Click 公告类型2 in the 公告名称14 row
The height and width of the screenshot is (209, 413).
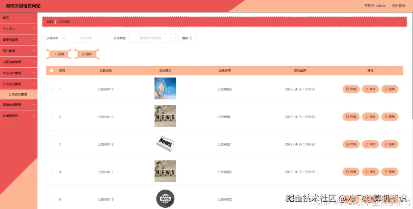click(225, 89)
